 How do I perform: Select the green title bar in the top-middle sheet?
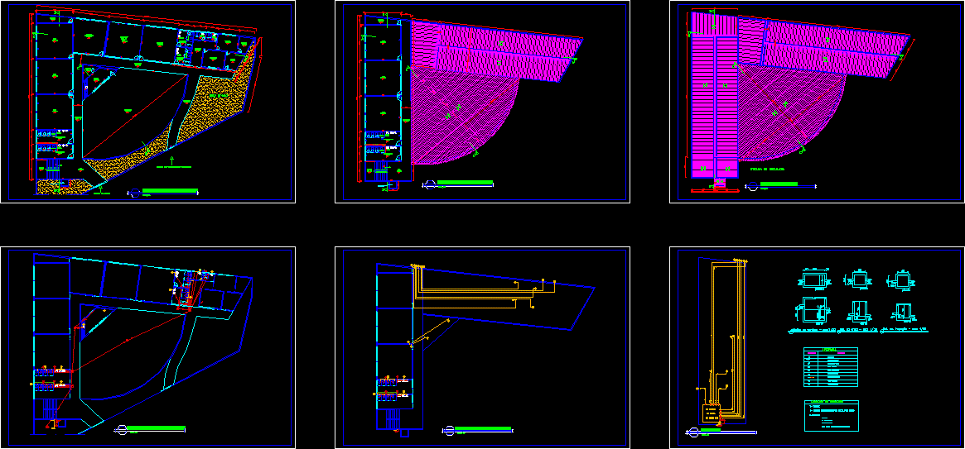coord(464,183)
